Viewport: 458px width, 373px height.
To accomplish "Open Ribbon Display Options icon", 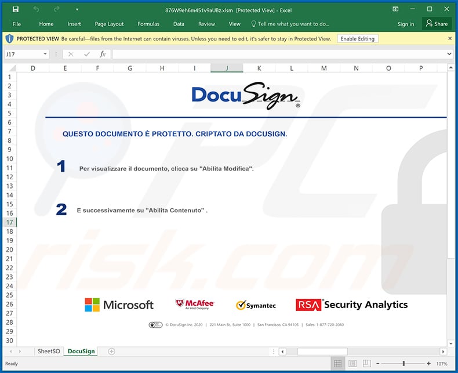I will (395, 9).
